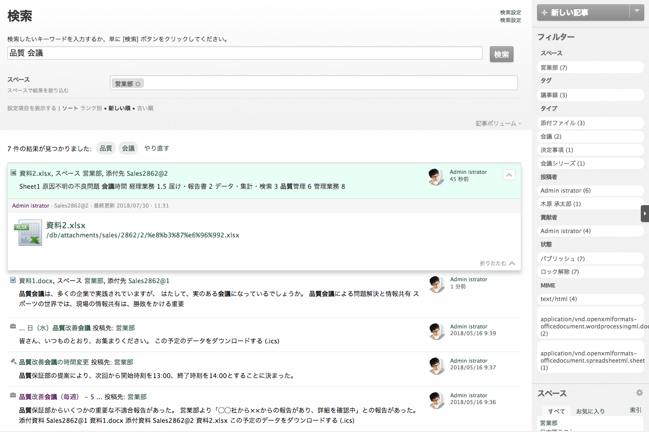Sort results by 新しい順
649x432 pixels.
119,108
